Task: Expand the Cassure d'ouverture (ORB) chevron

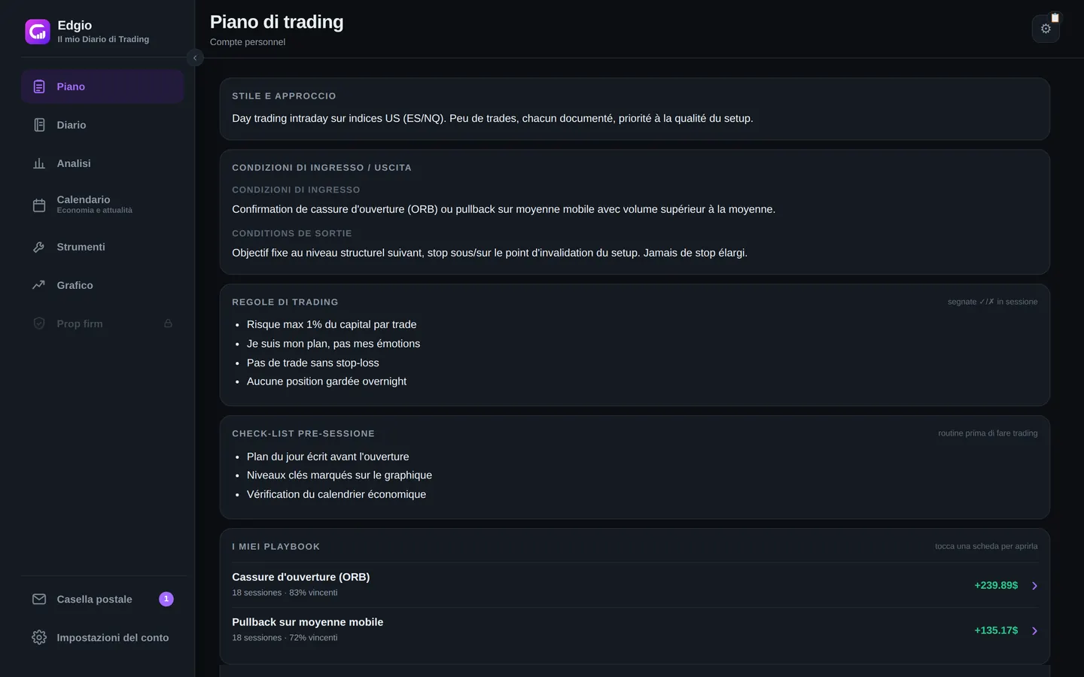Action: pos(1034,585)
